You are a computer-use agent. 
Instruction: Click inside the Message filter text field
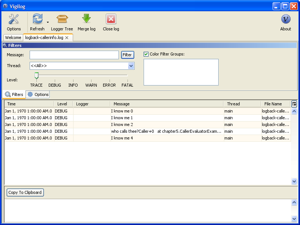pos(74,55)
